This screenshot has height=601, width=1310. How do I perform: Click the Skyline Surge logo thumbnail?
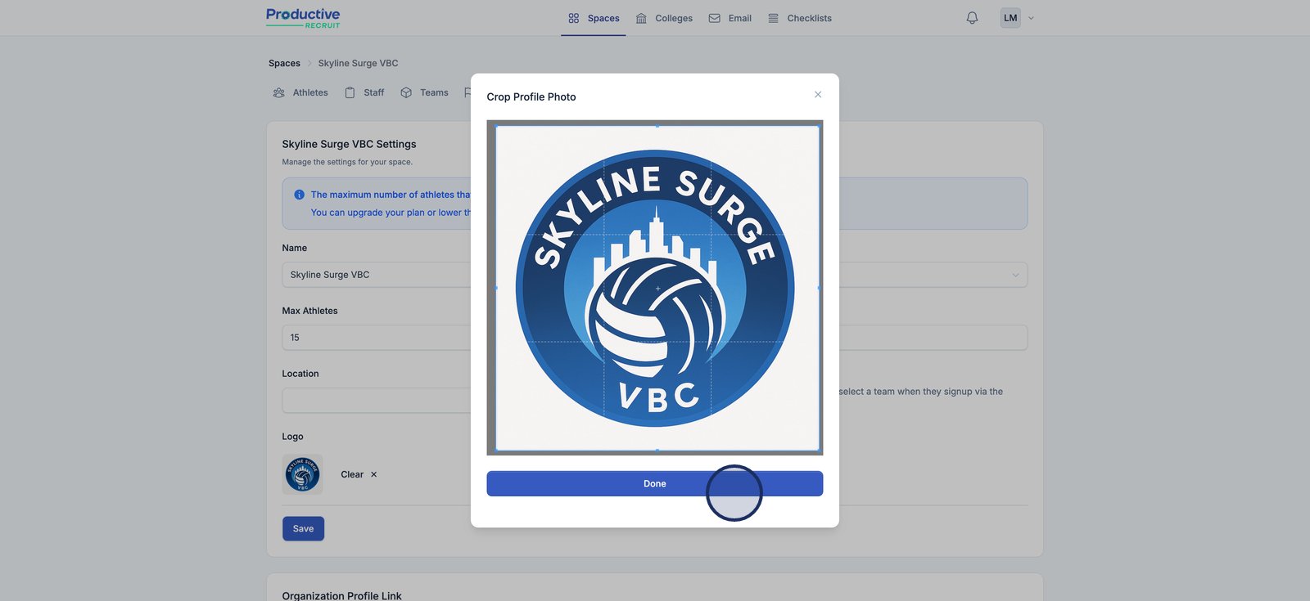(x=302, y=474)
